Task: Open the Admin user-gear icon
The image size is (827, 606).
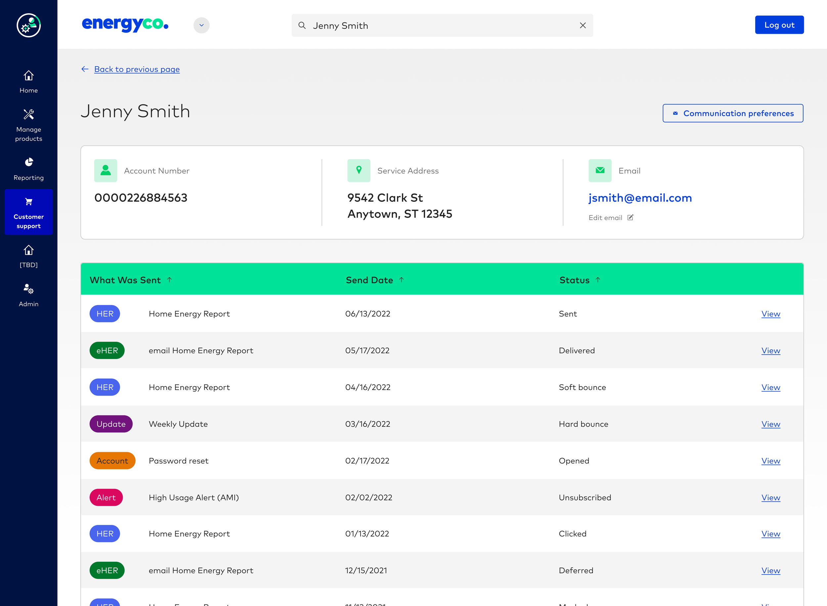Action: click(x=28, y=289)
